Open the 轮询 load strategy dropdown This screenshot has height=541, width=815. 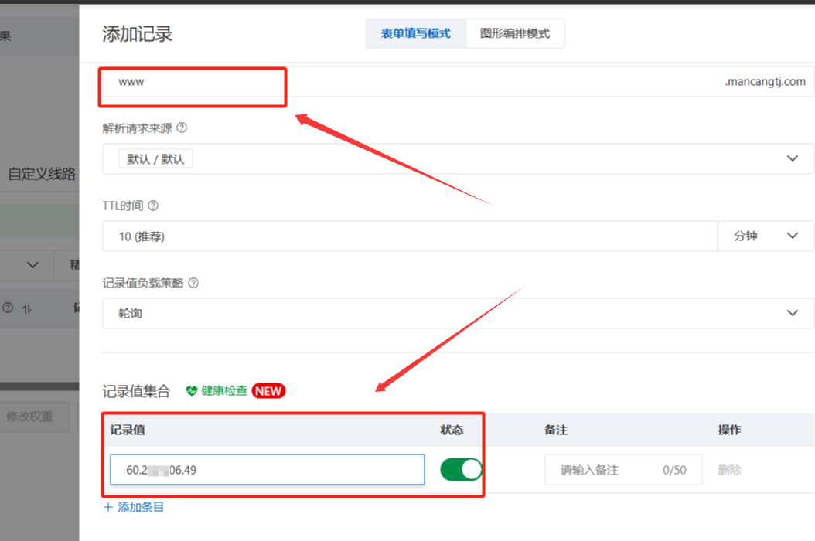(x=792, y=313)
